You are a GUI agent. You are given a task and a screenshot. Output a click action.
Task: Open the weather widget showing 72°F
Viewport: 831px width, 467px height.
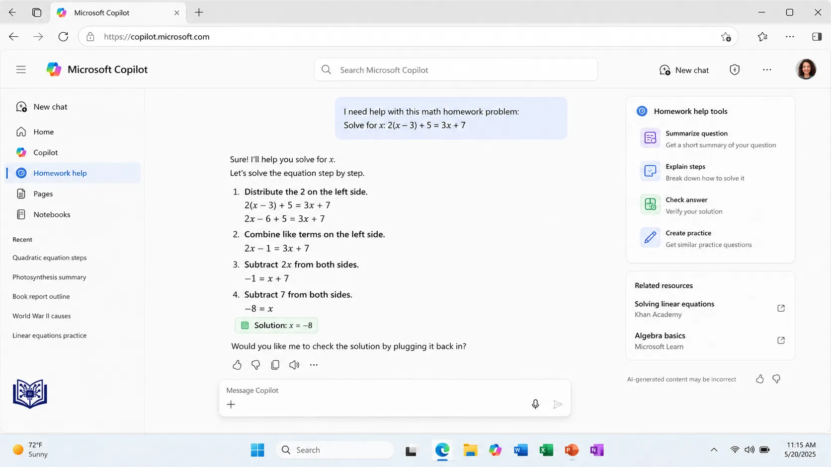point(31,450)
